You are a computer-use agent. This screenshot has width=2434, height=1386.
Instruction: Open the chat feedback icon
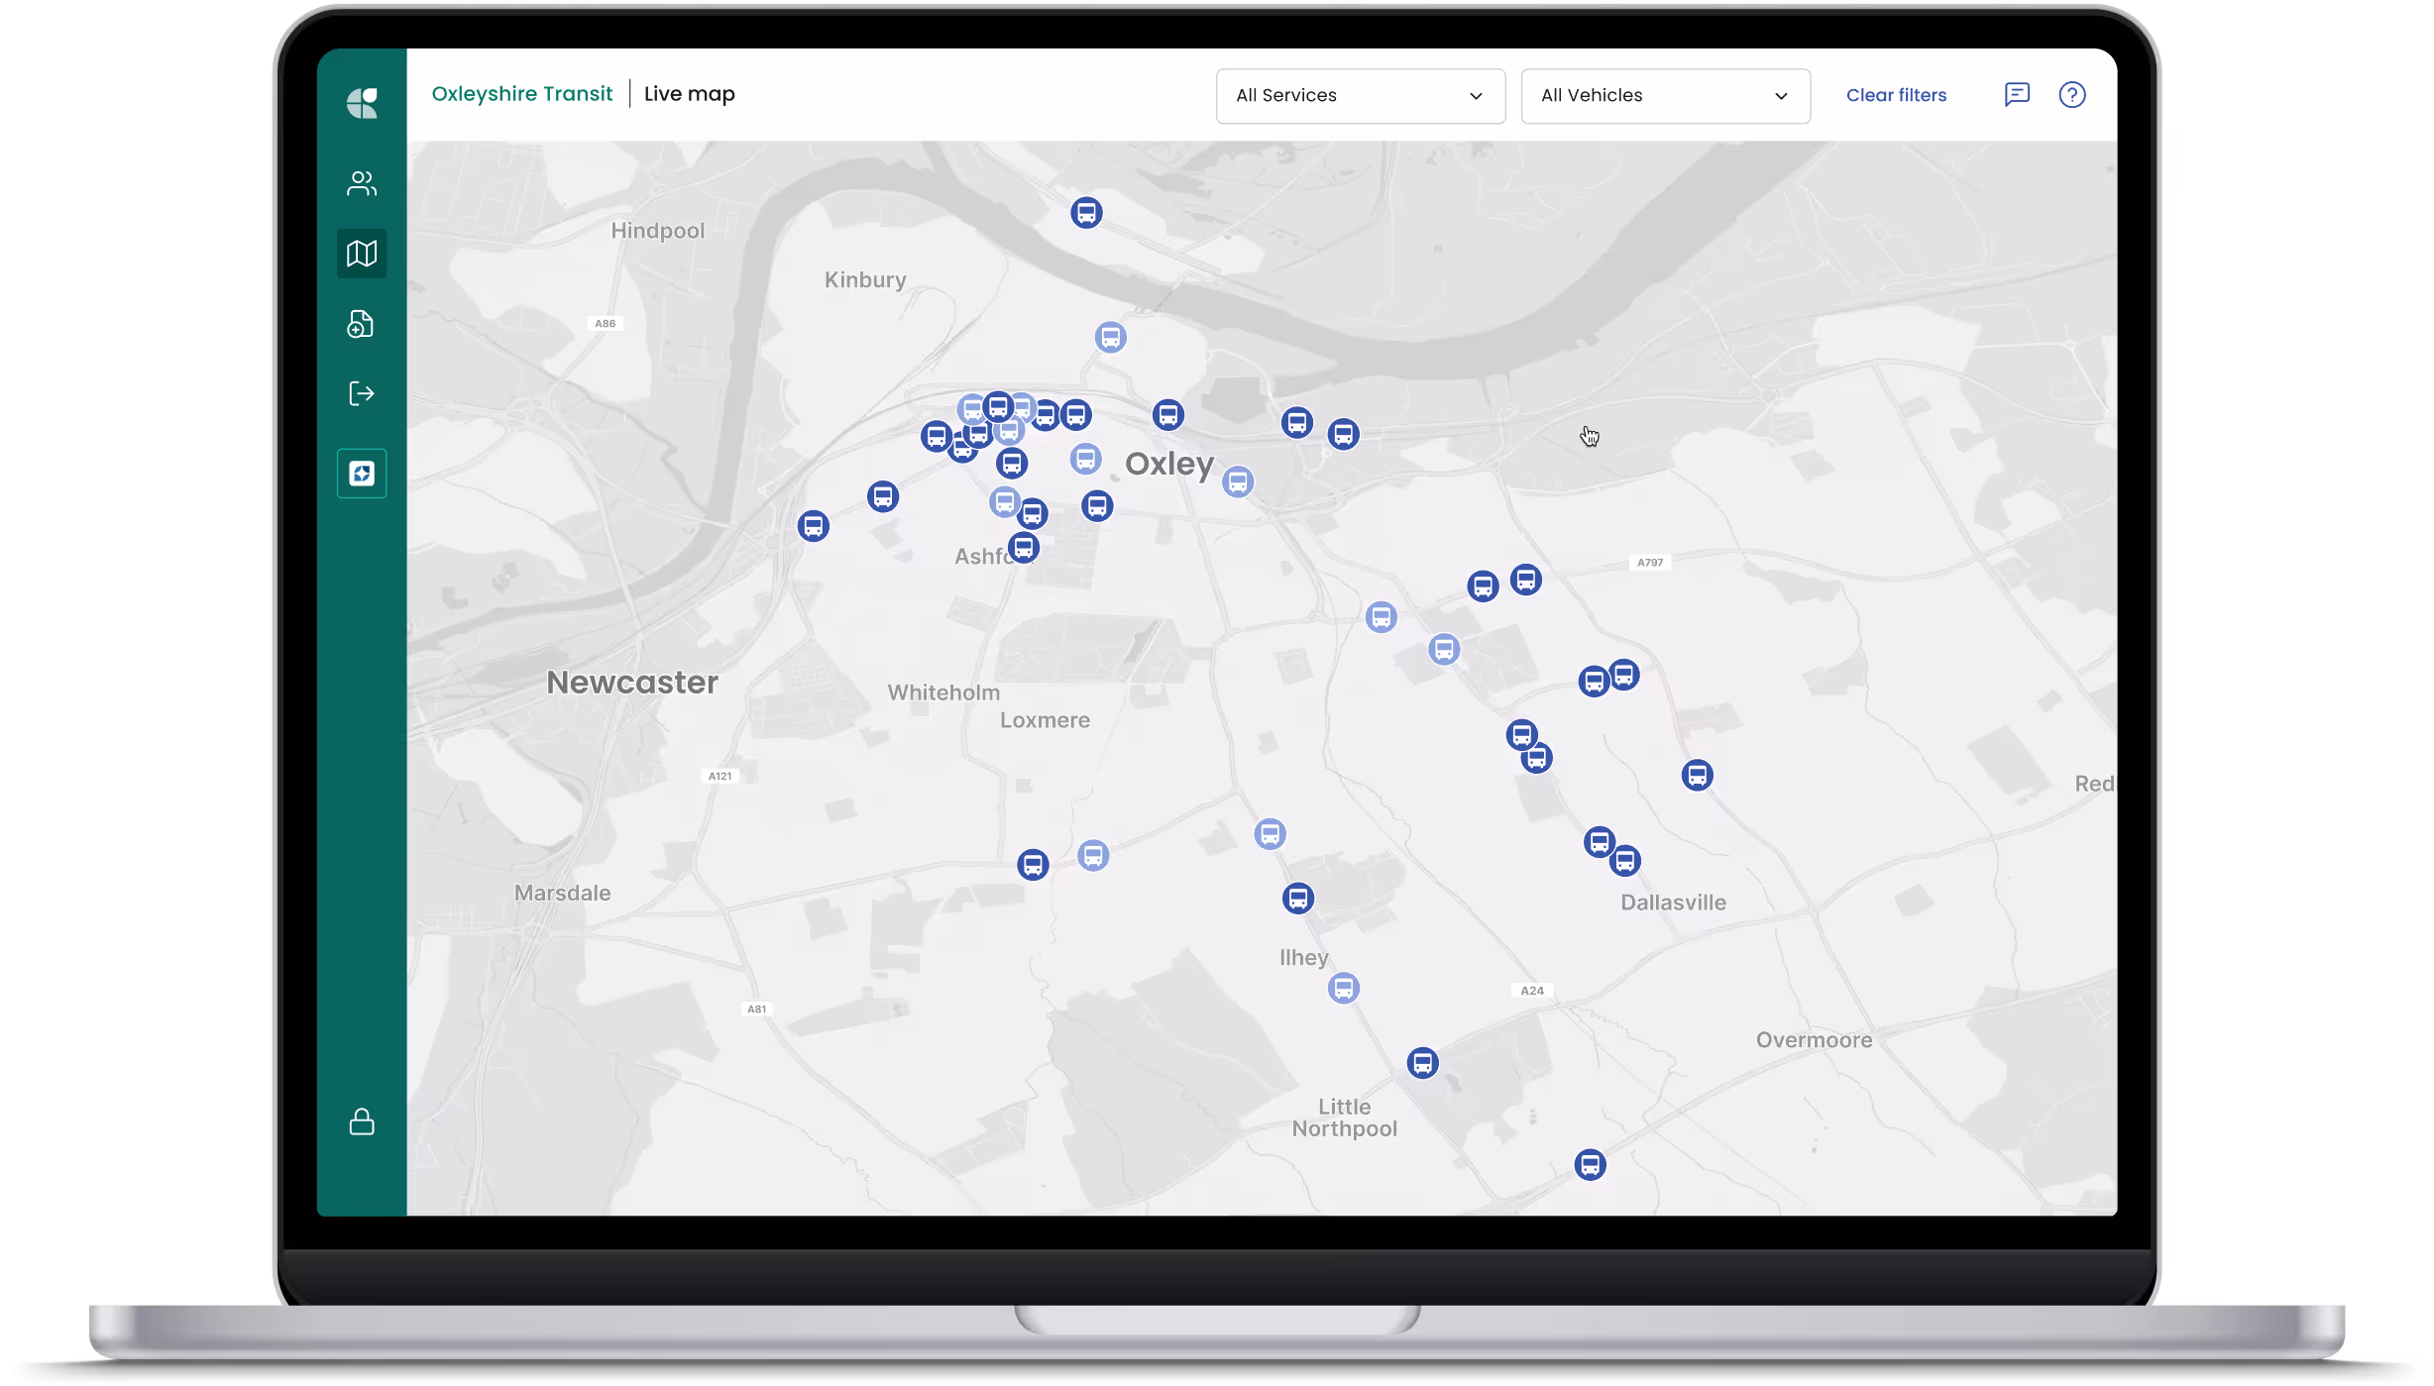2017,95
